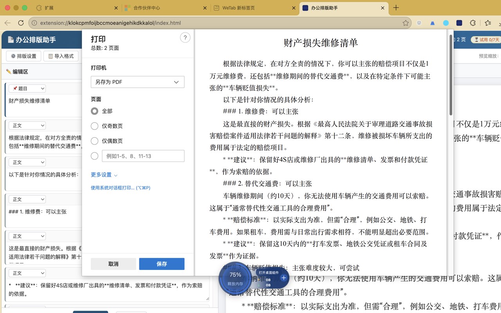Click the 办公排版助手 document logo icon
The image size is (501, 313).
tap(10, 40)
